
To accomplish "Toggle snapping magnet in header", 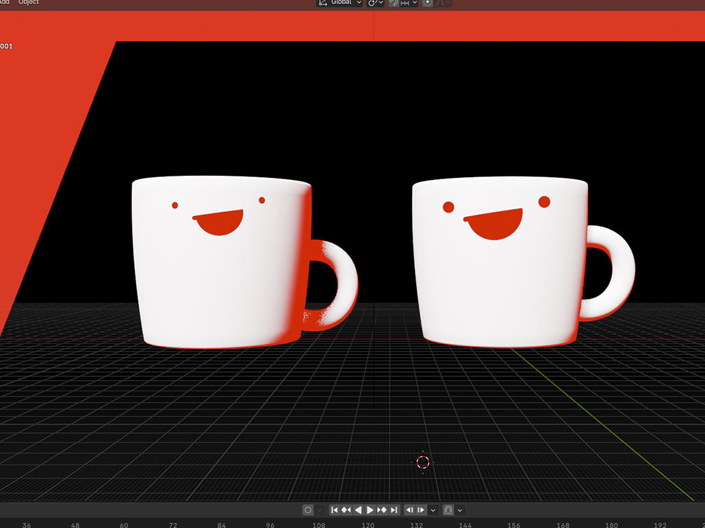I will tap(394, 3).
